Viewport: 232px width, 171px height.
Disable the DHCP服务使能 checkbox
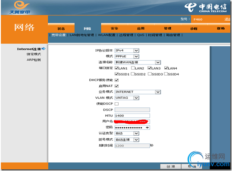tap(117, 80)
